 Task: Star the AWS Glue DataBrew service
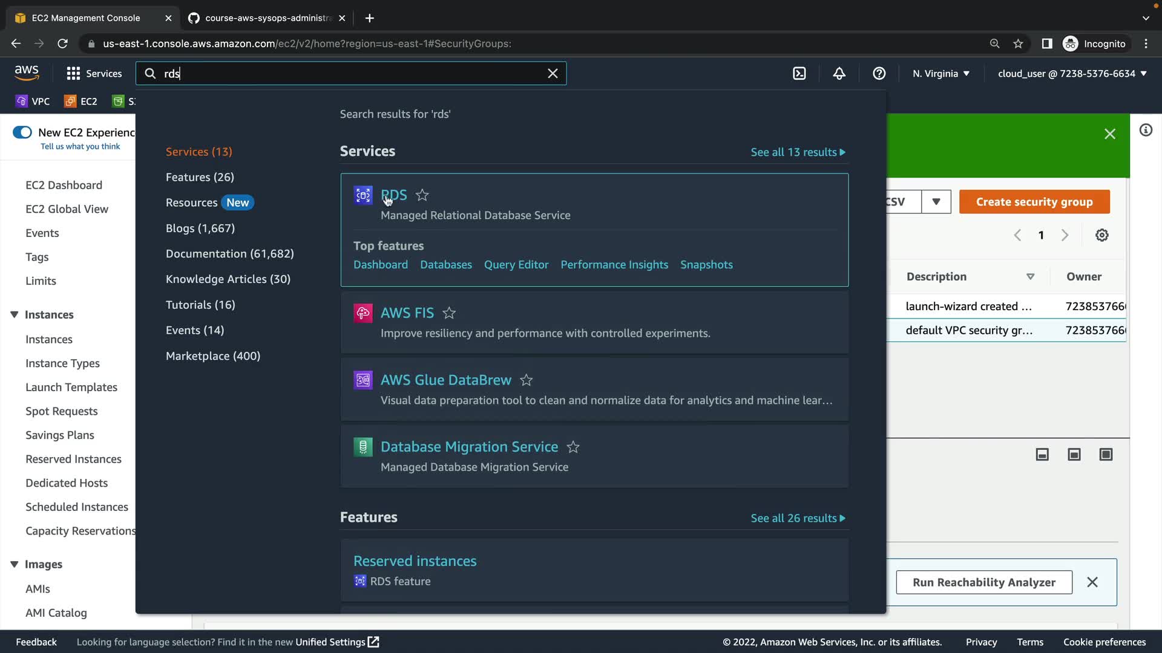pyautogui.click(x=527, y=380)
